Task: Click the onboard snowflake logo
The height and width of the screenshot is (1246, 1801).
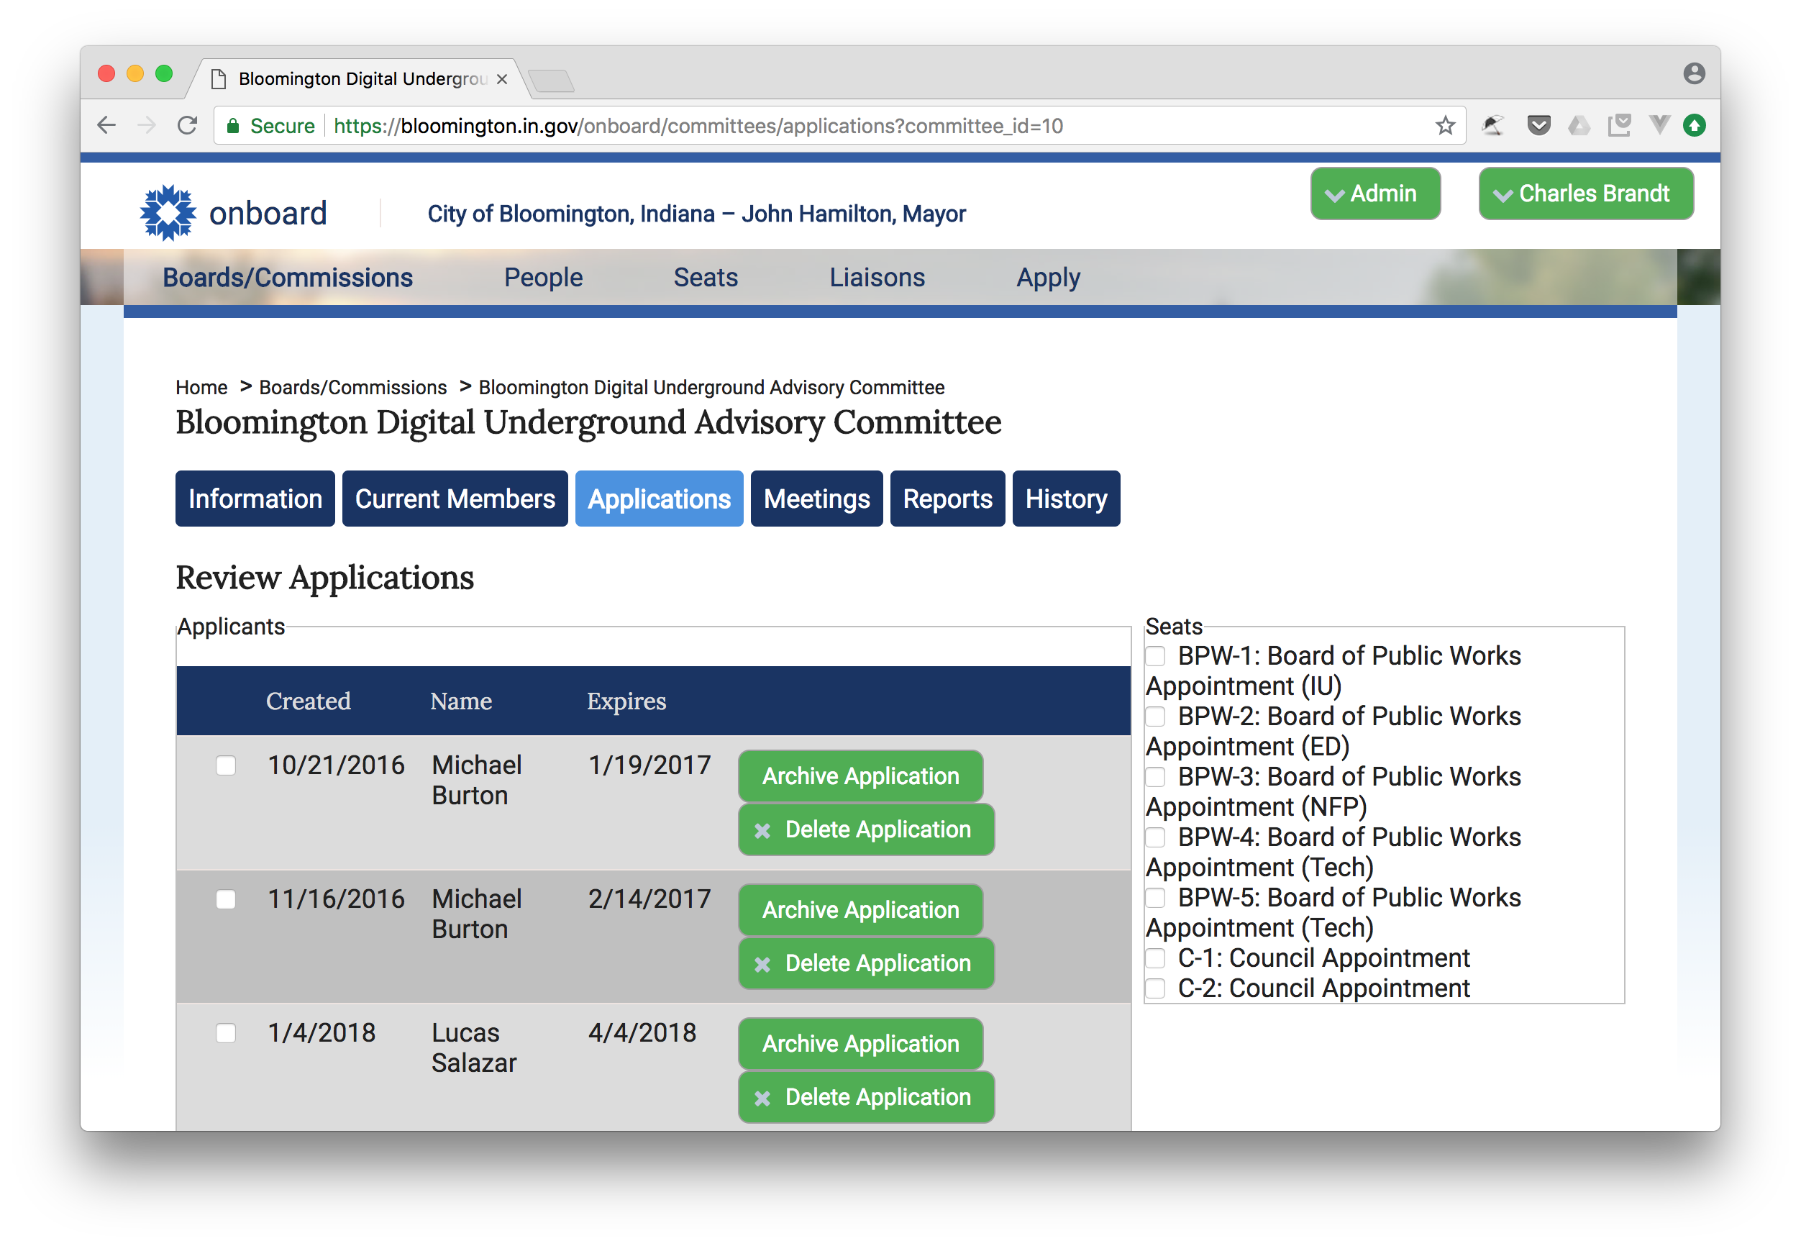Action: [x=168, y=212]
